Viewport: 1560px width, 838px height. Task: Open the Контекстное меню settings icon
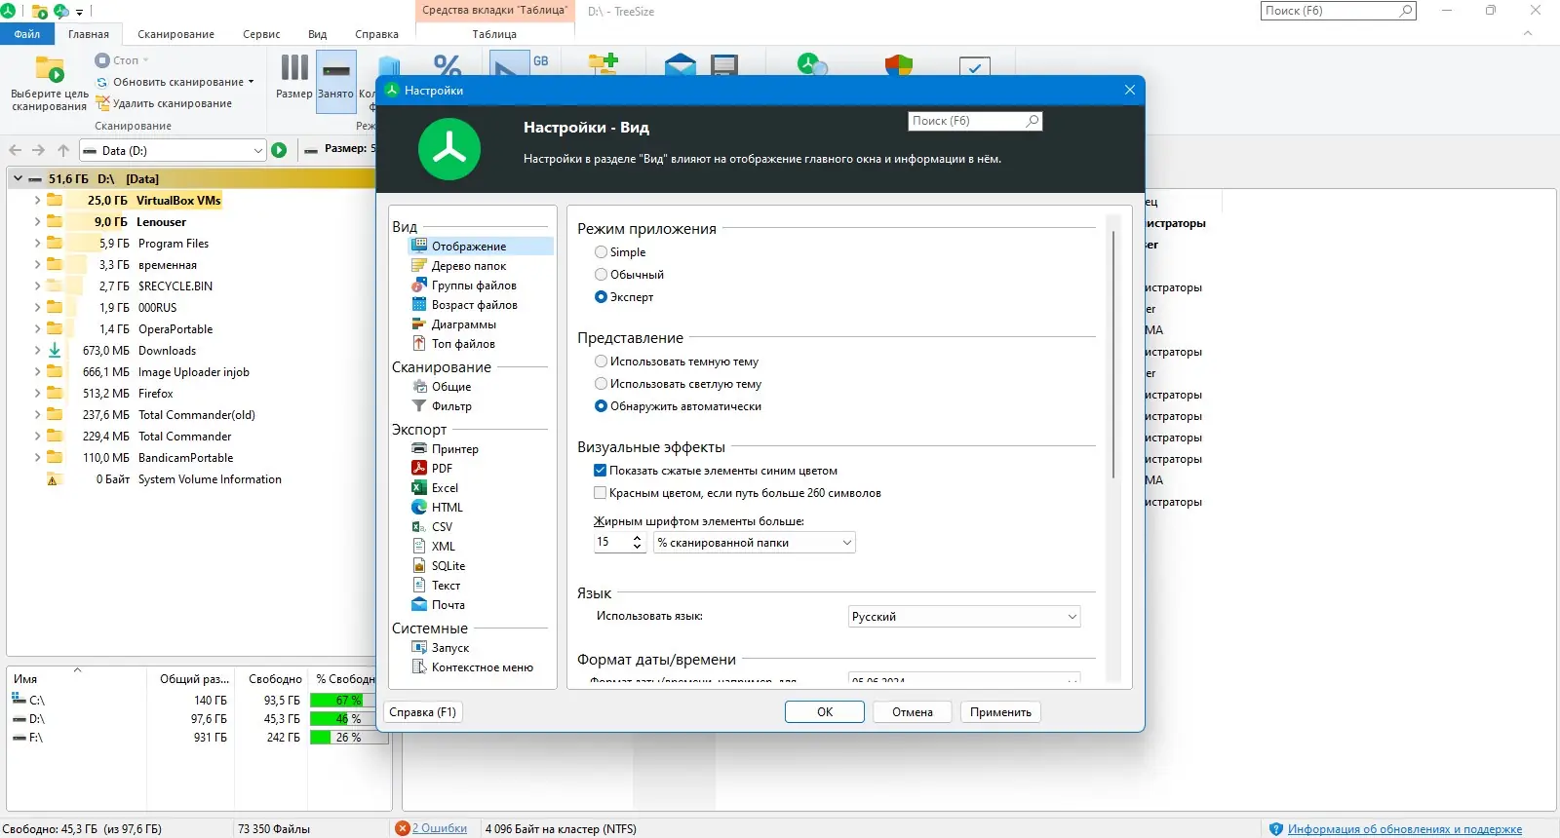[x=419, y=667]
